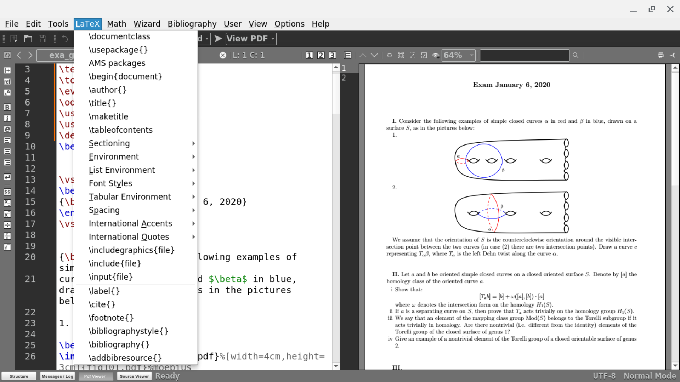
Task: Click the run arrow beside View PDF
Action: pyautogui.click(x=218, y=39)
